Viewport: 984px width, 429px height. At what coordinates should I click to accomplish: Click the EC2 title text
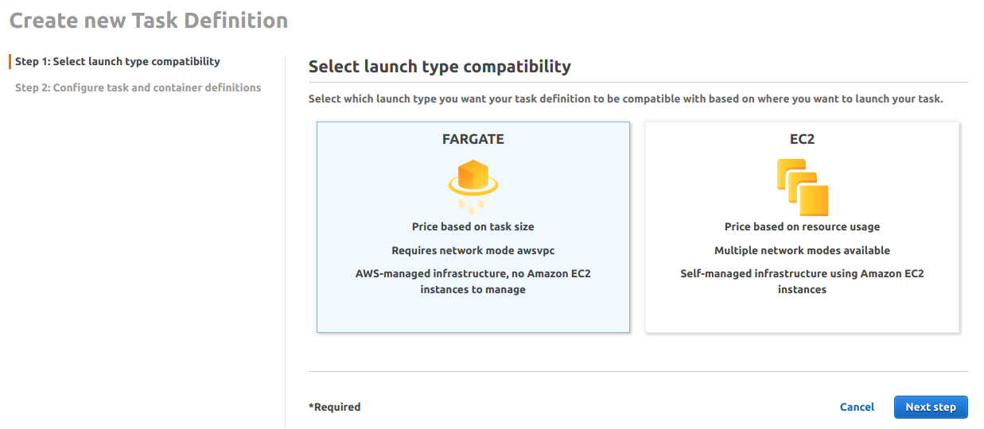pos(802,139)
